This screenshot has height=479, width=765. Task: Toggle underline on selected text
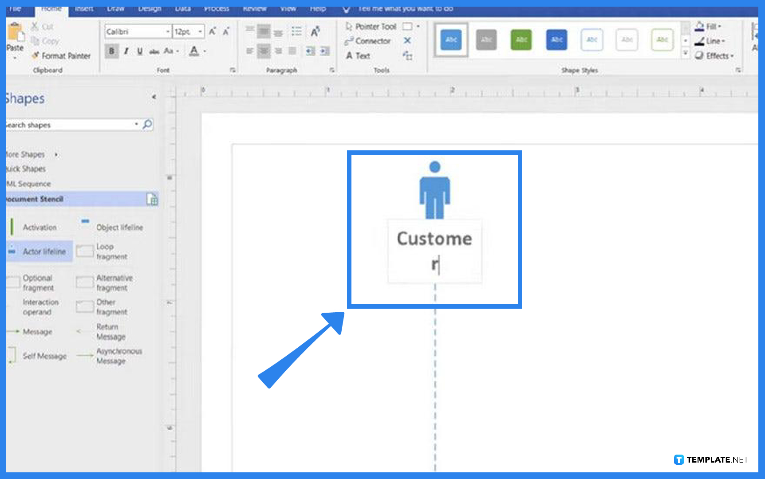click(139, 51)
